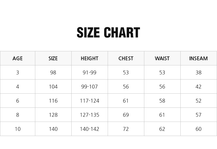Click the chest value 69 cell
Image resolution: width=217 pixels, height=149 pixels.
point(126,115)
